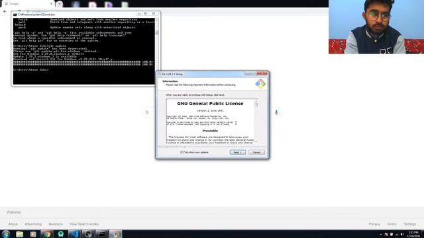Image resolution: width=424 pixels, height=238 pixels.
Task: Click the browser back arrow
Action: 5,11
